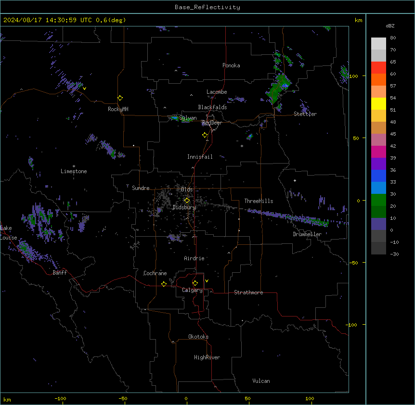
Task: Click the orange 57-60 dBZ legend swatch
Action: [x=378, y=79]
